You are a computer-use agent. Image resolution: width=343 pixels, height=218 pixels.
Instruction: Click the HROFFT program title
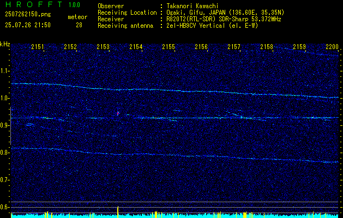click(33, 4)
